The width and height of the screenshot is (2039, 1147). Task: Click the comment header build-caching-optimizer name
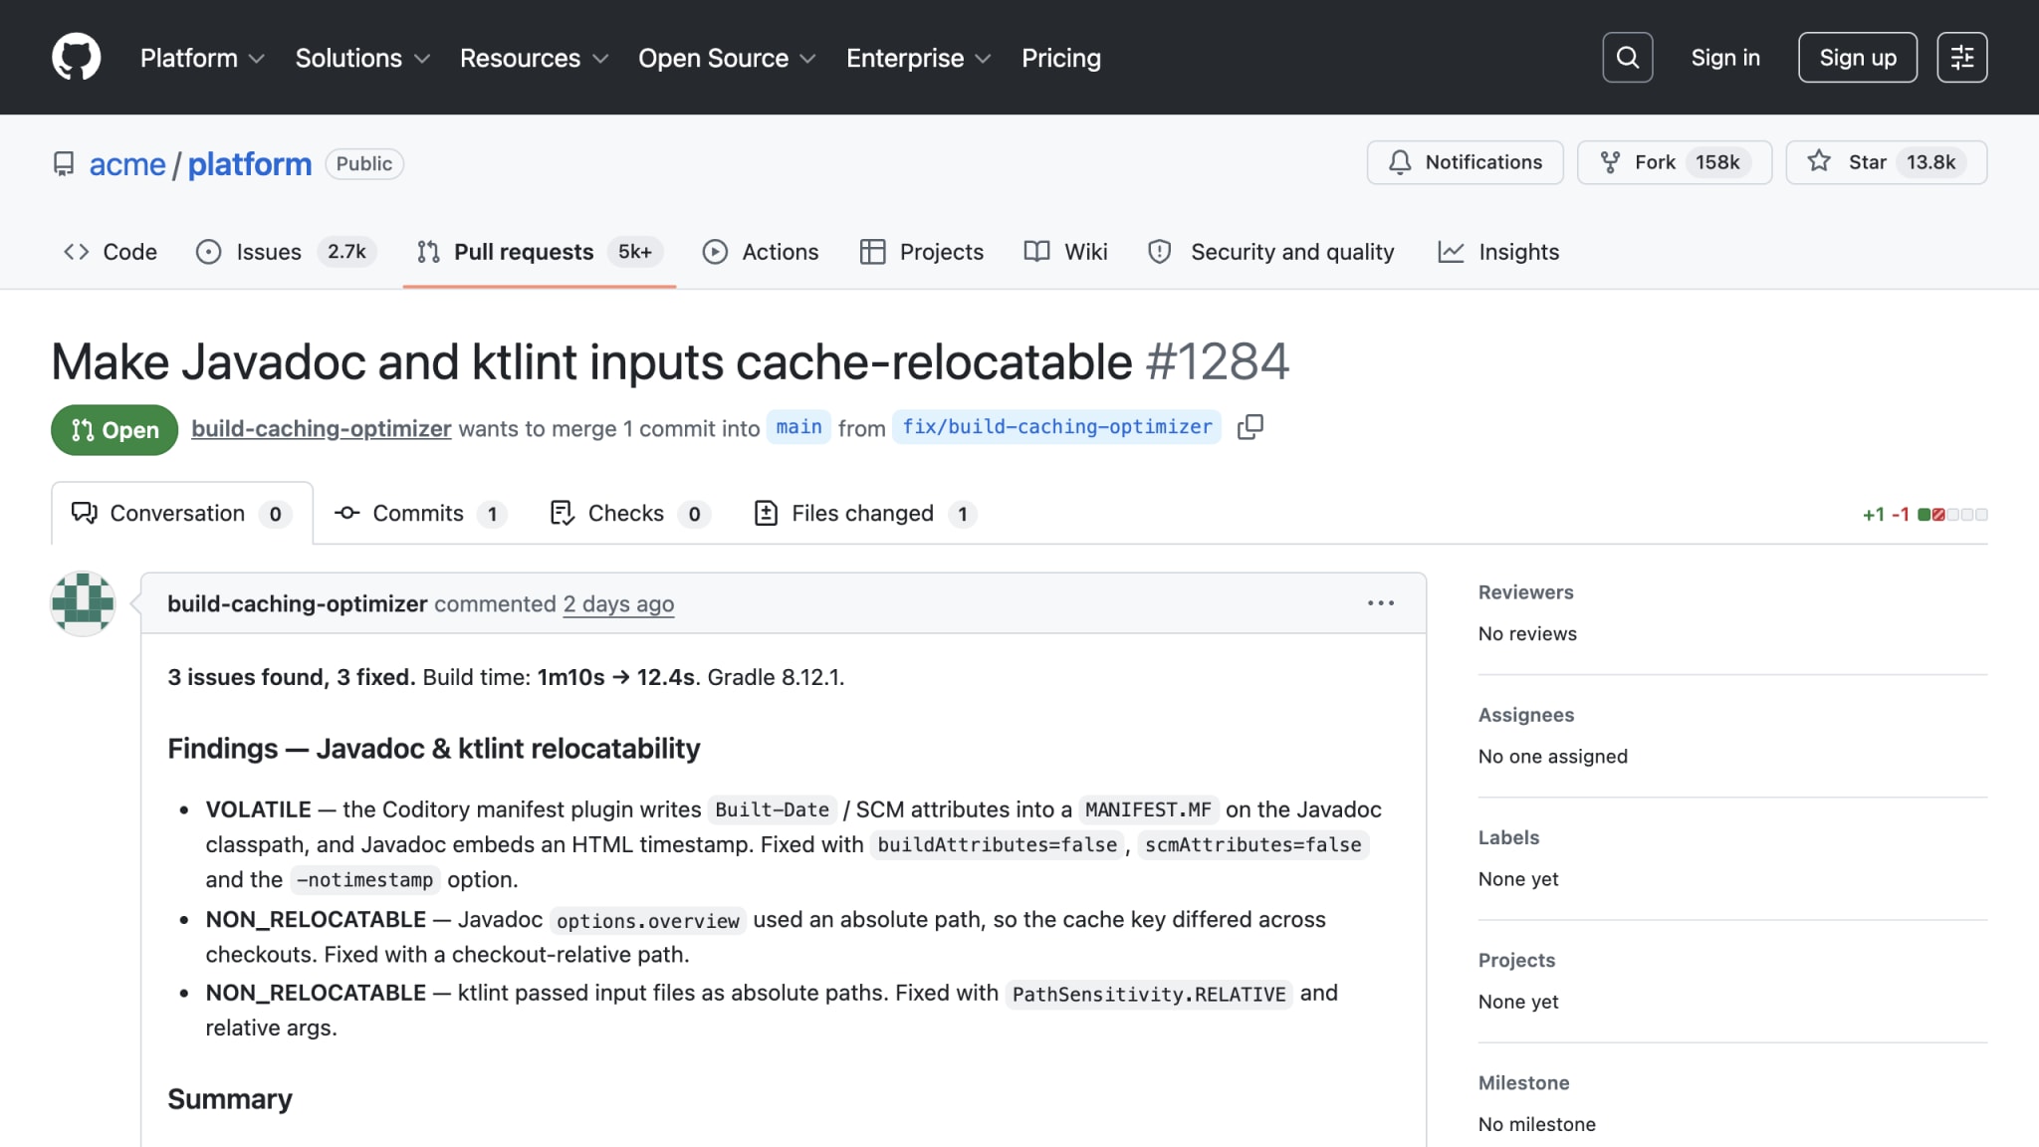coord(297,604)
